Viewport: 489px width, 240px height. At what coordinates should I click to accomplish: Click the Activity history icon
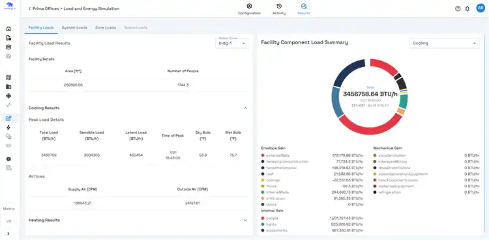[x=279, y=7]
